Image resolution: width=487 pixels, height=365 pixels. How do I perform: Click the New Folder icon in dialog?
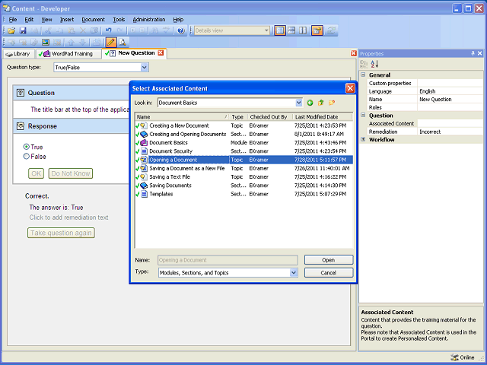[x=332, y=103]
